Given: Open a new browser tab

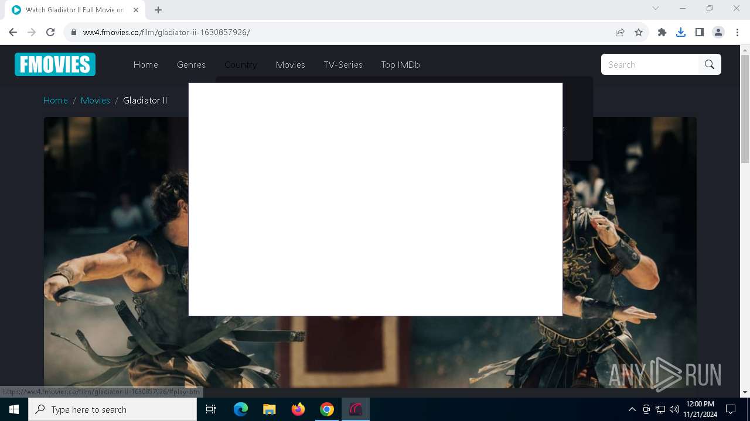Looking at the screenshot, I should [158, 10].
